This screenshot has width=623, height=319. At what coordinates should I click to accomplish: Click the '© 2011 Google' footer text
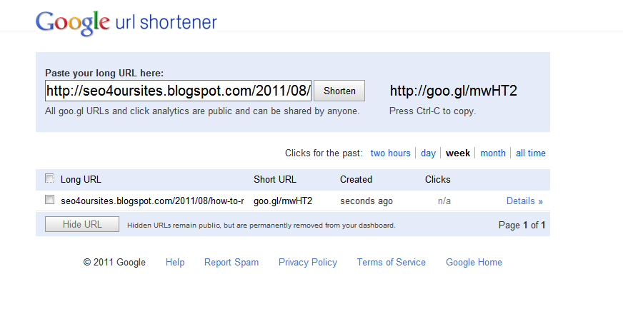[x=114, y=262]
